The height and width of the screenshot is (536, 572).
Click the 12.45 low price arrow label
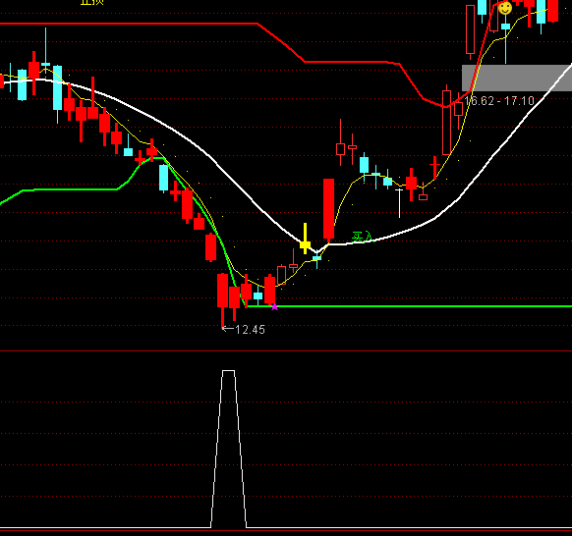(x=244, y=330)
